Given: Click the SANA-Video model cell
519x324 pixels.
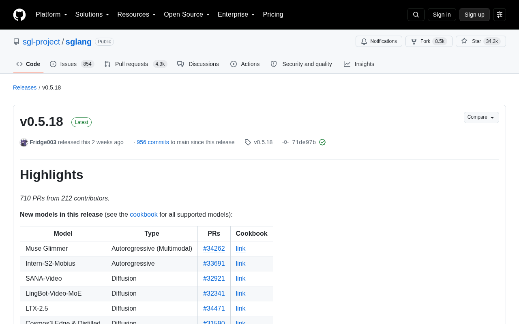Looking at the screenshot, I should click(x=63, y=279).
